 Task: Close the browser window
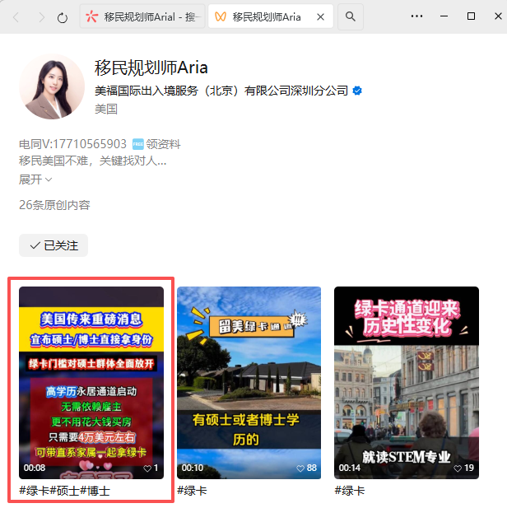point(498,16)
